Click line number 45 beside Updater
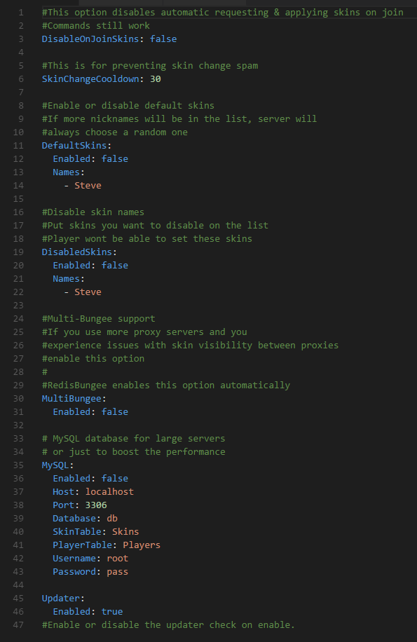417x642 pixels. [18, 598]
